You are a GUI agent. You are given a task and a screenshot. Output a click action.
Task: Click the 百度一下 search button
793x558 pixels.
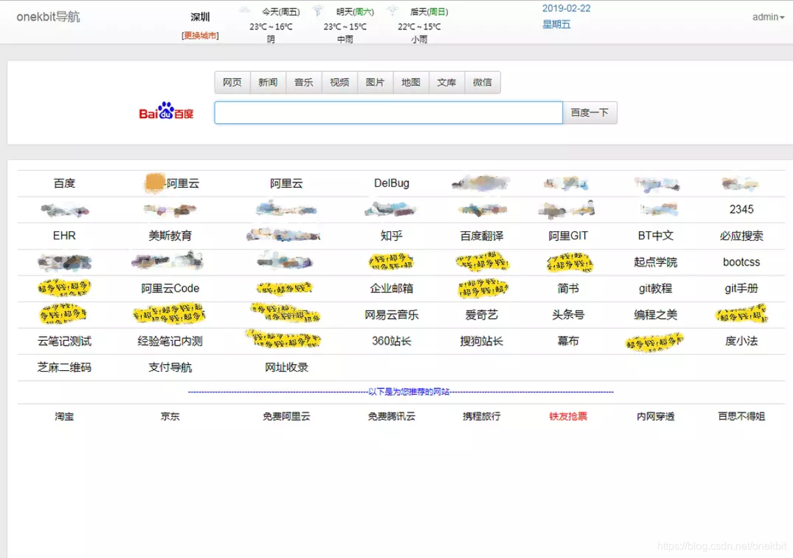590,112
